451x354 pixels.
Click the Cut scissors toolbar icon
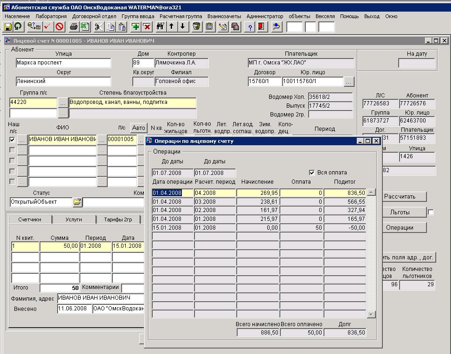[98, 26]
